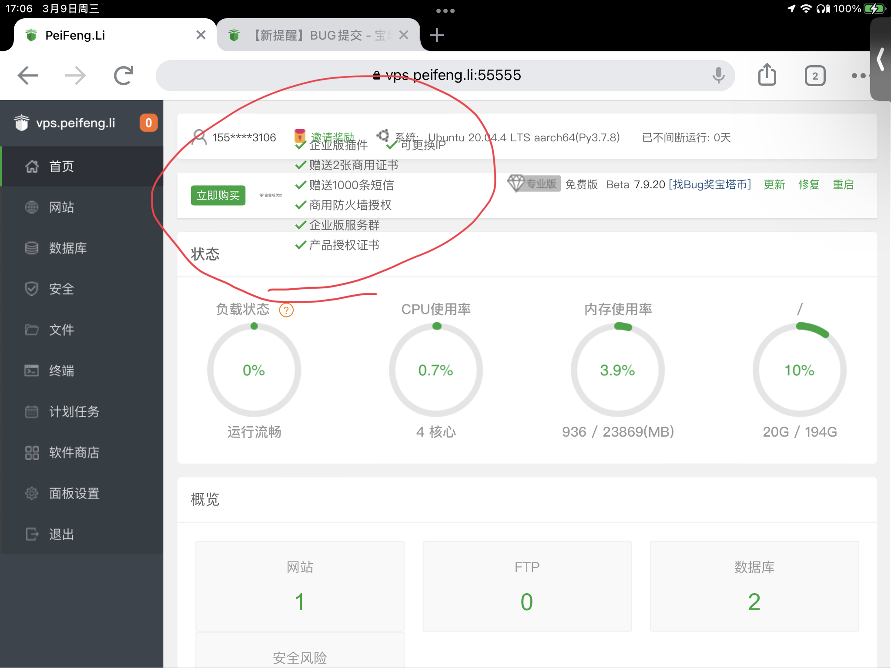Click 退出 to log out
Screen dimensions: 891x668
pos(82,534)
